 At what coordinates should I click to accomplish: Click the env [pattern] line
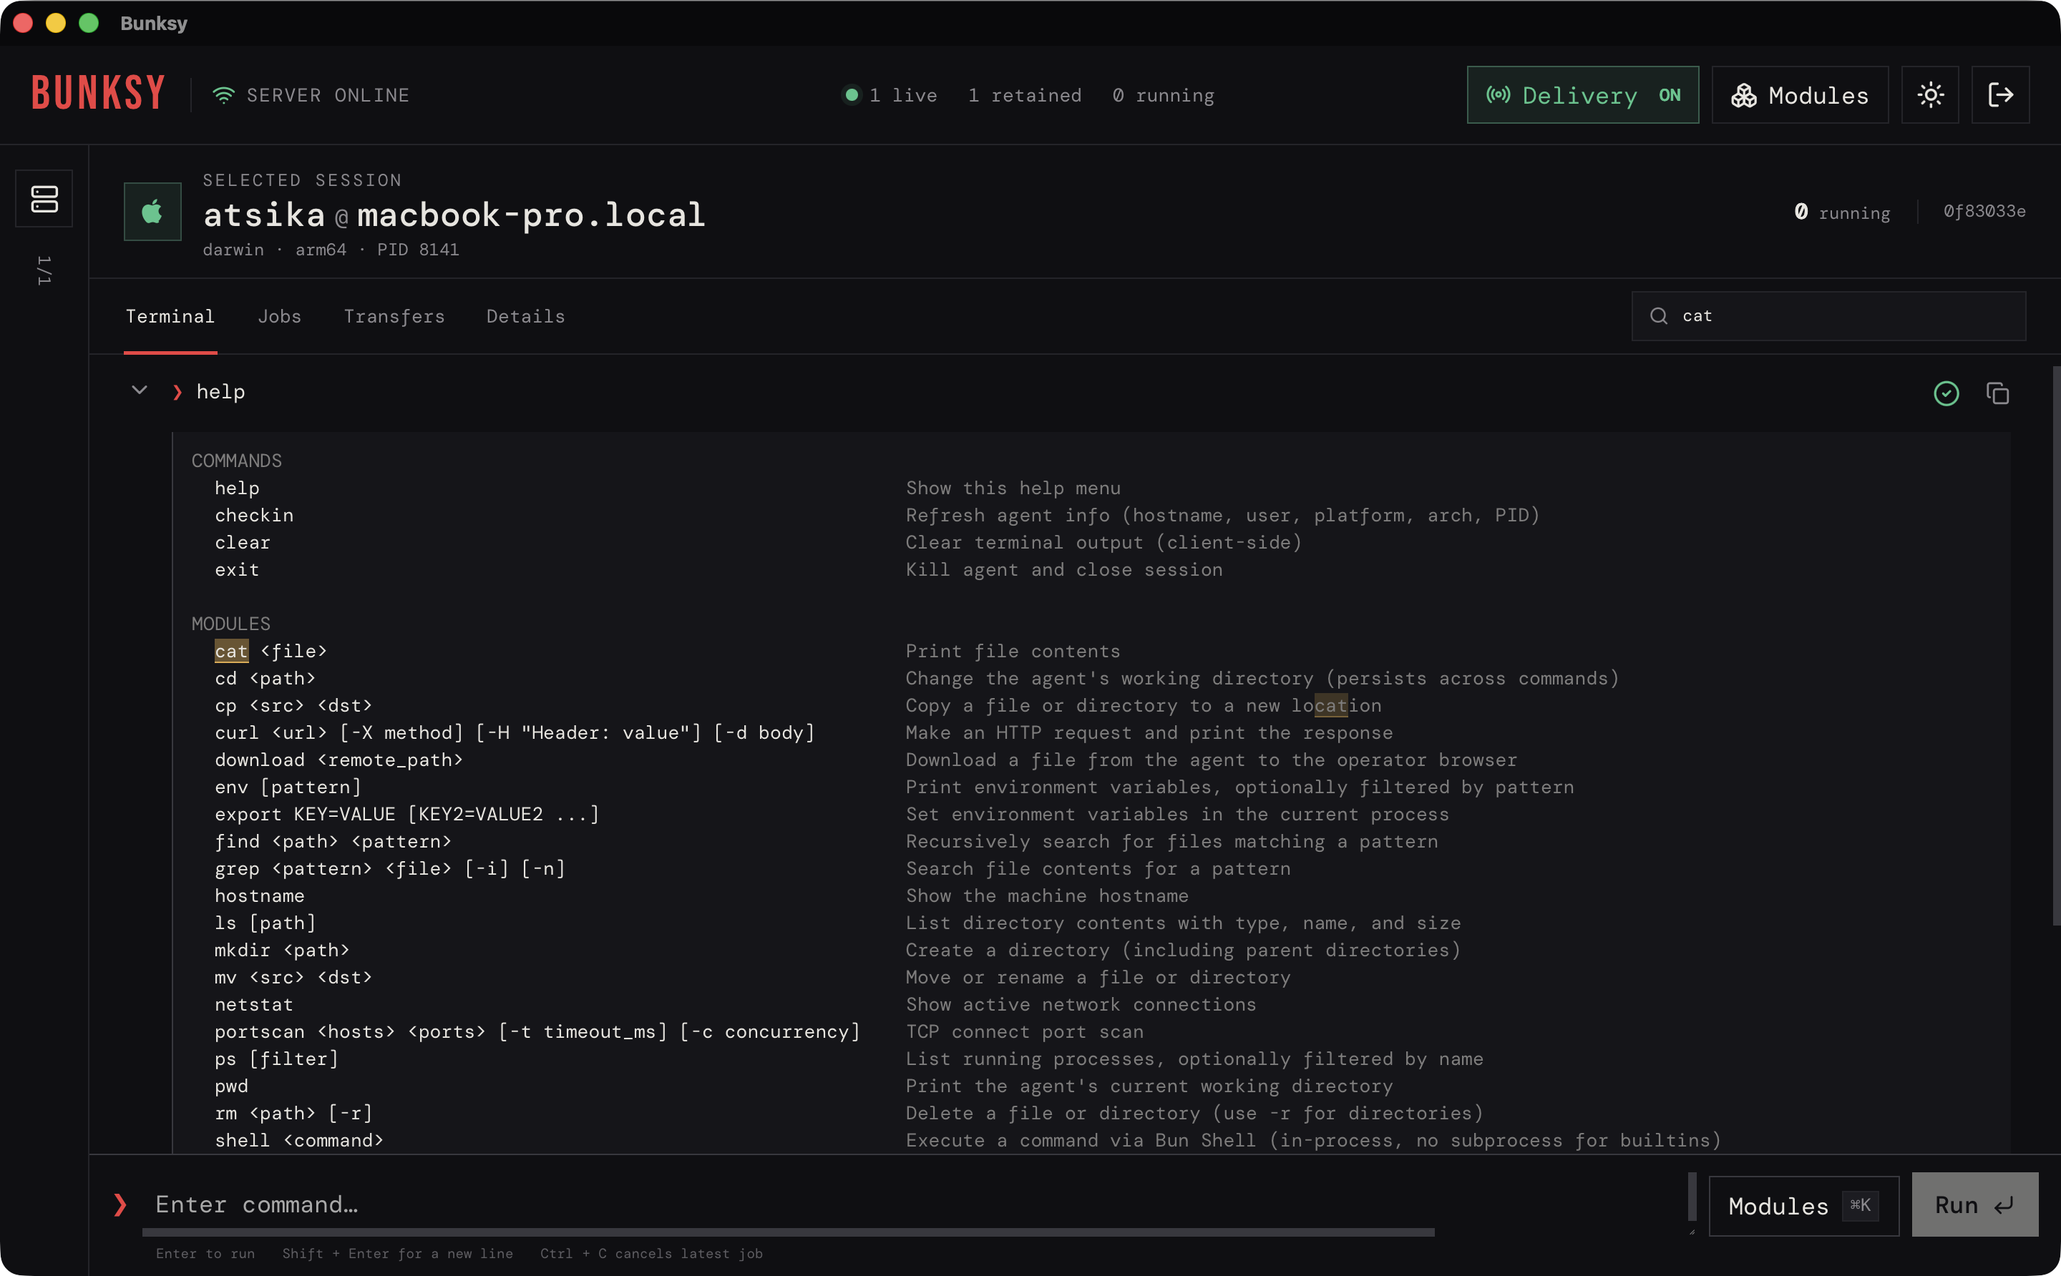(288, 787)
